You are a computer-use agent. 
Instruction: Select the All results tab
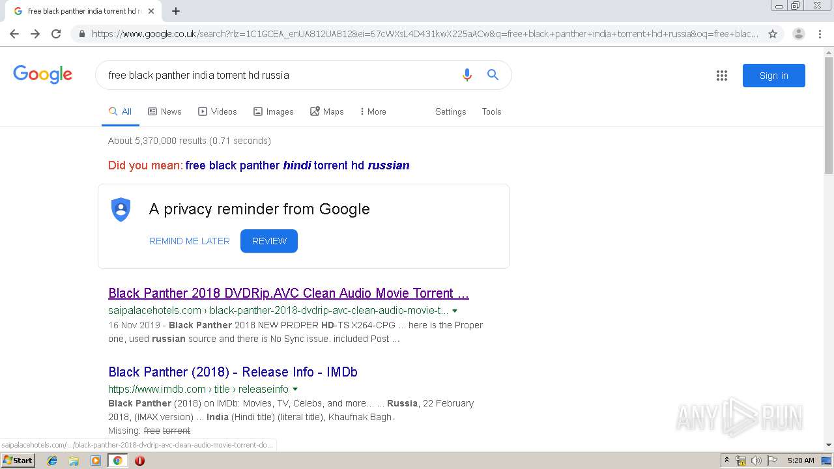click(x=121, y=111)
